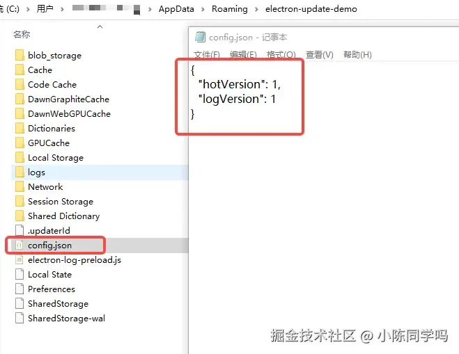Click the SharedStorage-wal file icon
The image size is (459, 354).
(20, 318)
